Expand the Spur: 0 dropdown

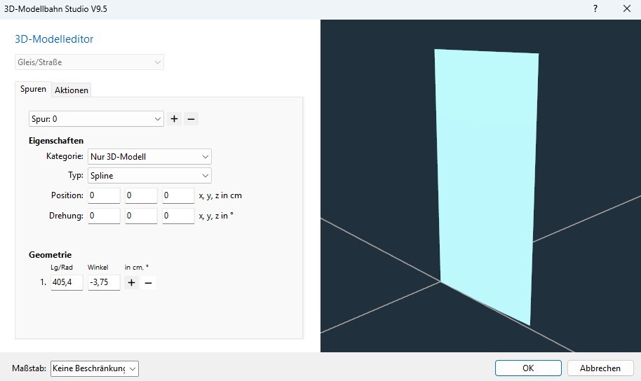coord(97,119)
